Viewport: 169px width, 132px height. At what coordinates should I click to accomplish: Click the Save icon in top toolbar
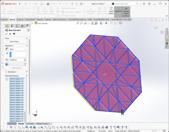(42, 4)
